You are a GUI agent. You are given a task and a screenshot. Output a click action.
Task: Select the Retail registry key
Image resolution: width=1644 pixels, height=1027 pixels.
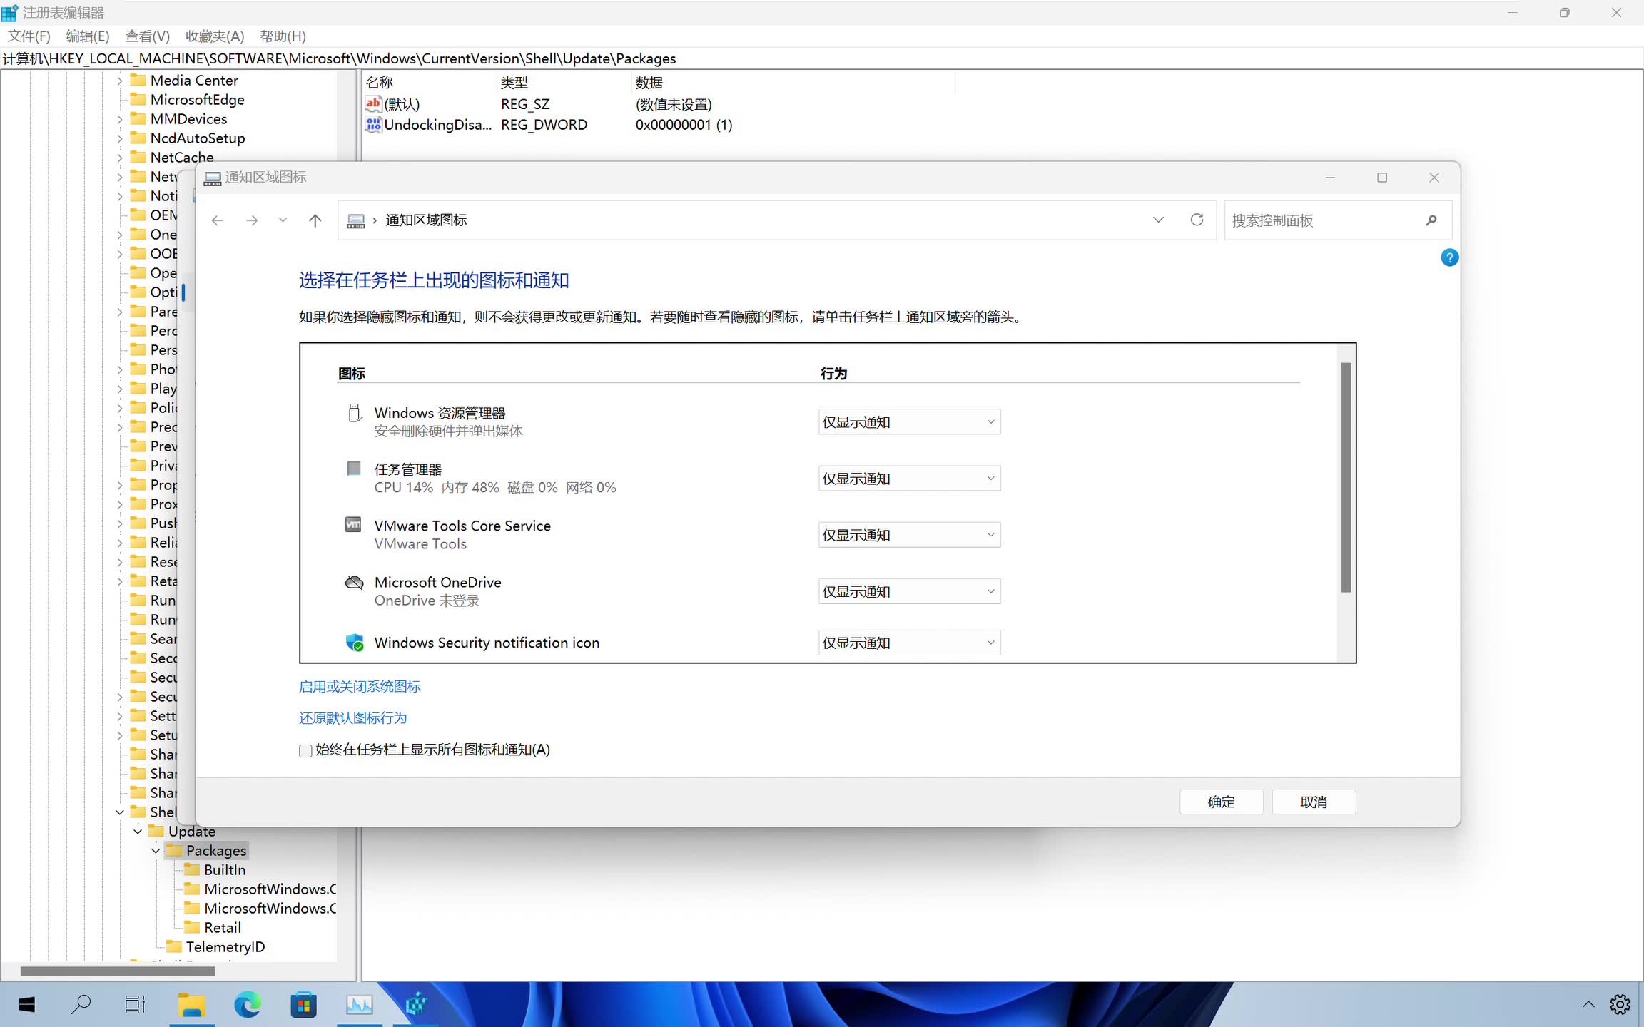(x=222, y=927)
